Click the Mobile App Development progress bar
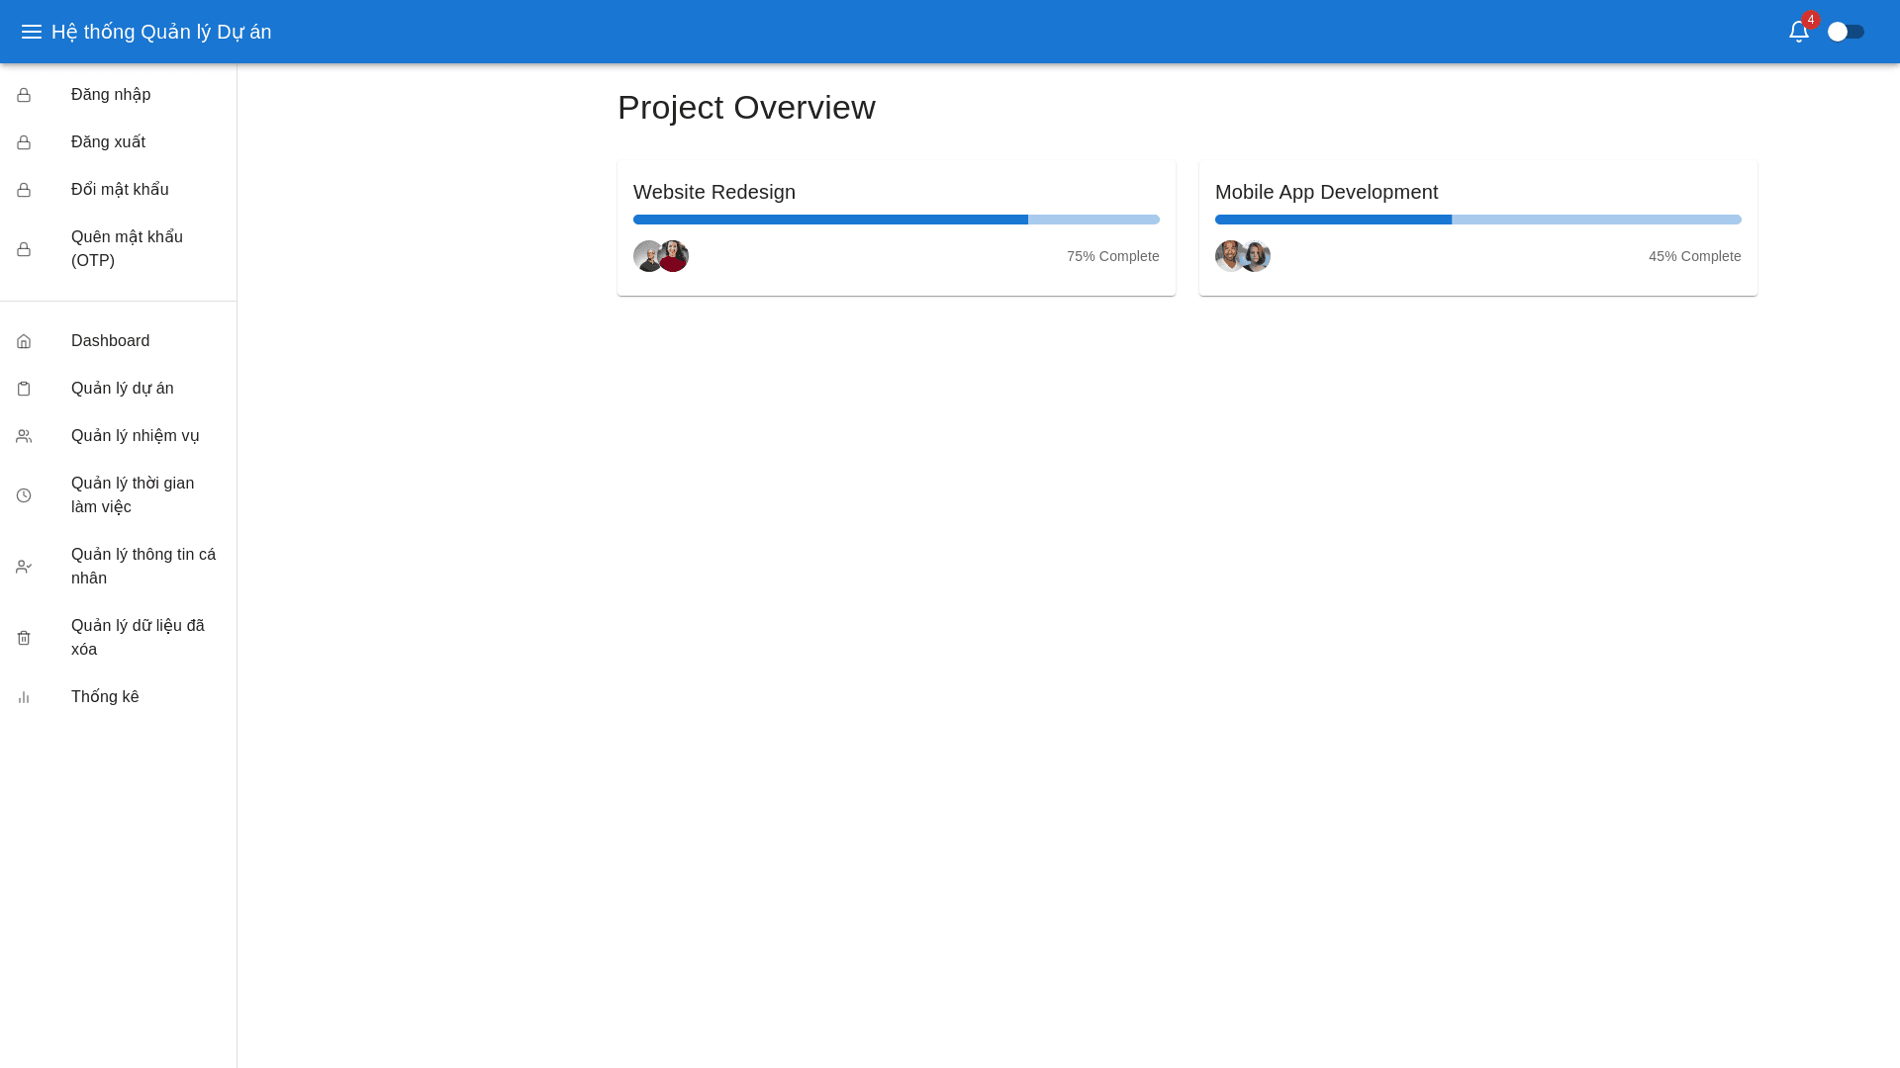The width and height of the screenshot is (1900, 1068). (1477, 220)
